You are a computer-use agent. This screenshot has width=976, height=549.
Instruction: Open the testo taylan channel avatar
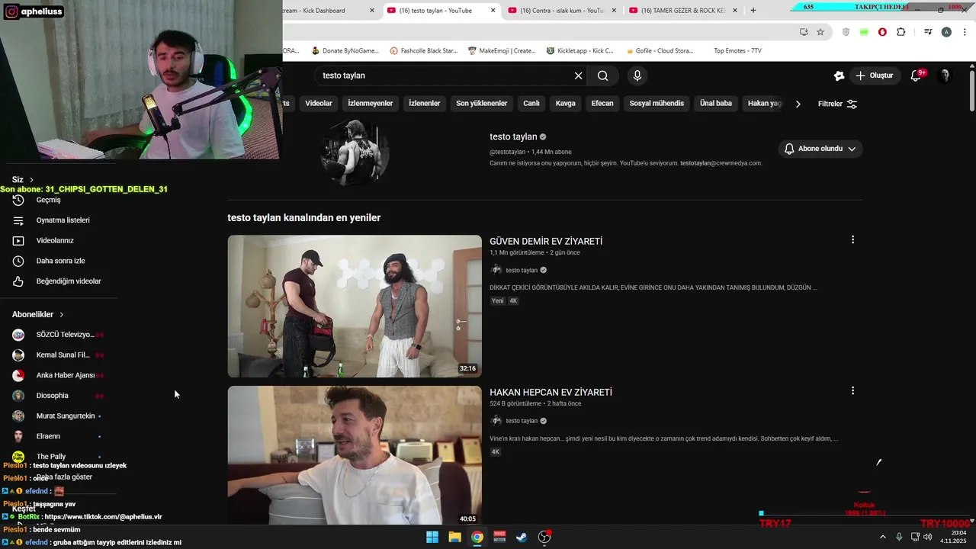tap(355, 152)
